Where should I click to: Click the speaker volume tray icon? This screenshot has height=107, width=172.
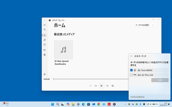tap(150, 104)
